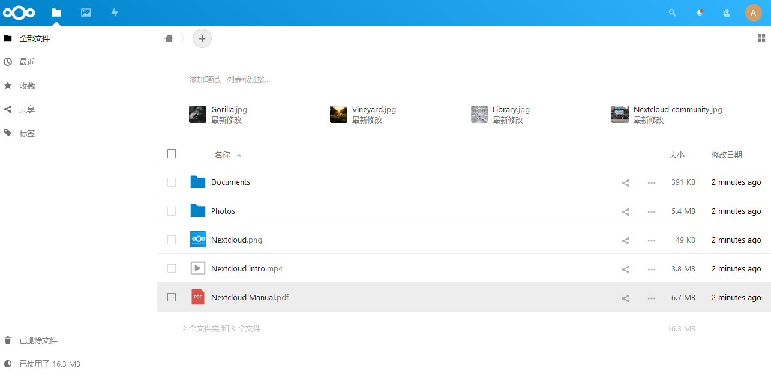Image resolution: width=771 pixels, height=380 pixels.
Task: Click the search magnifier icon
Action: (x=673, y=13)
